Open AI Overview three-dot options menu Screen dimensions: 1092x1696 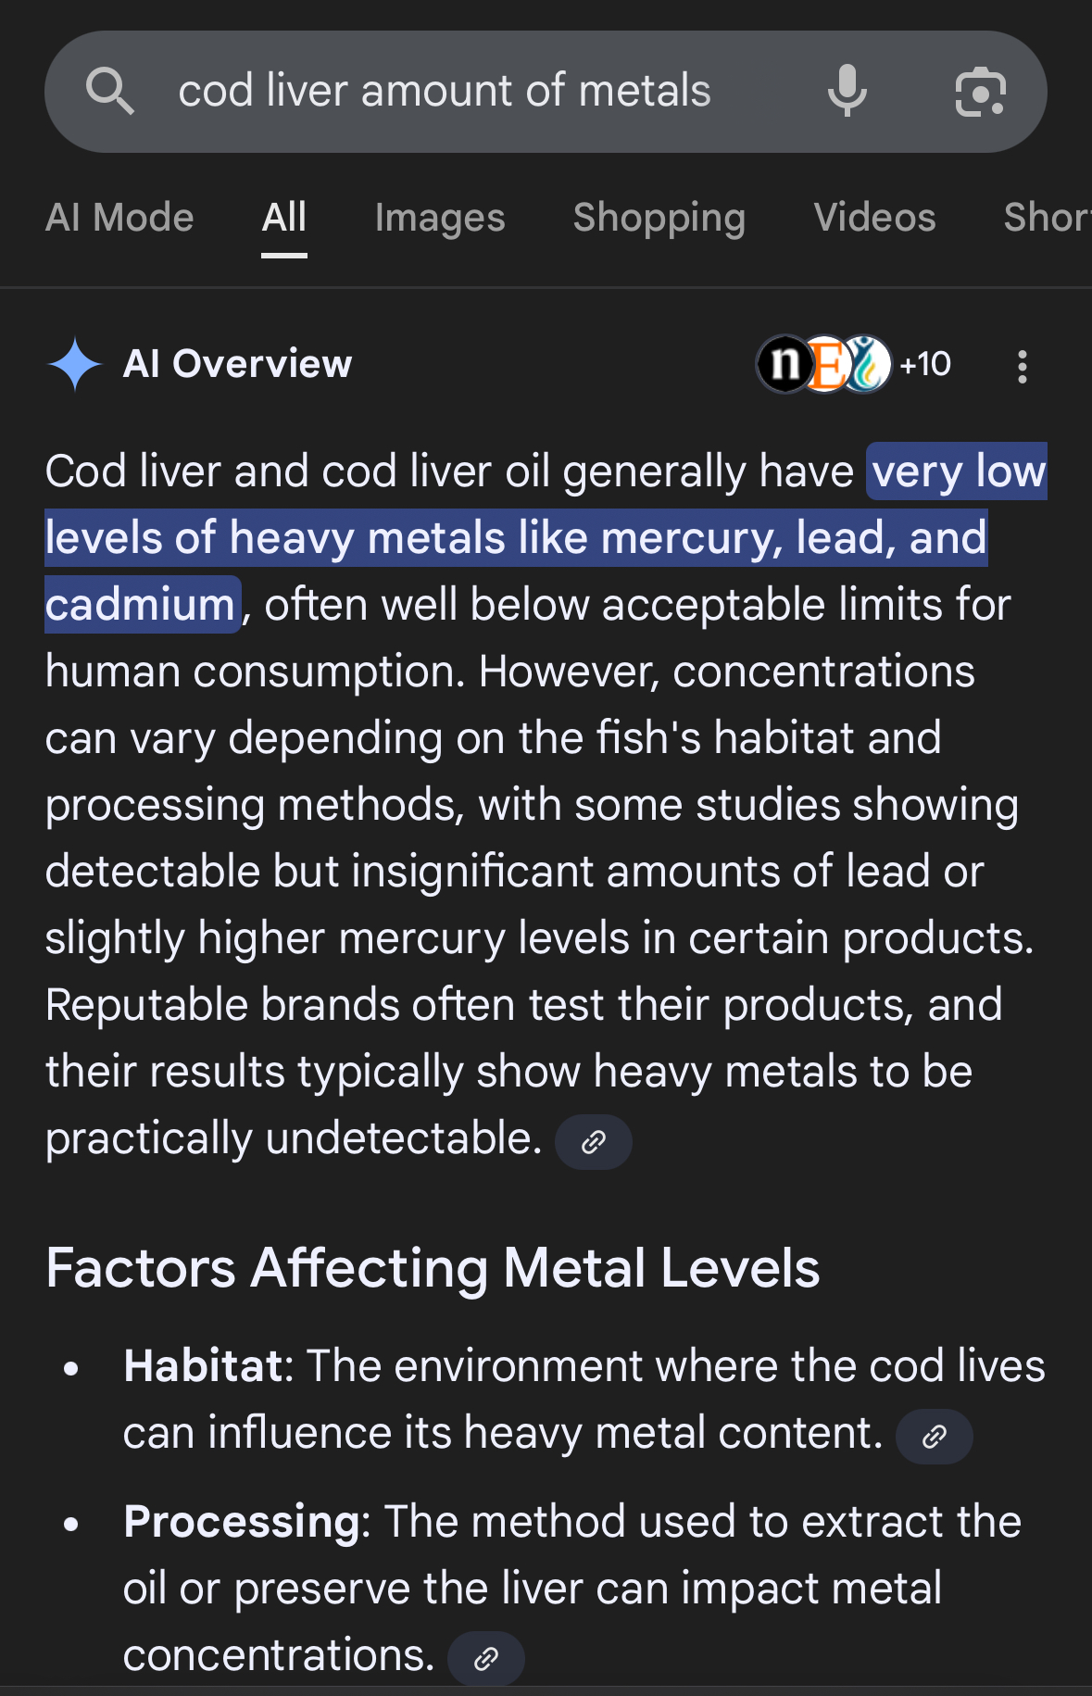[x=1022, y=366]
